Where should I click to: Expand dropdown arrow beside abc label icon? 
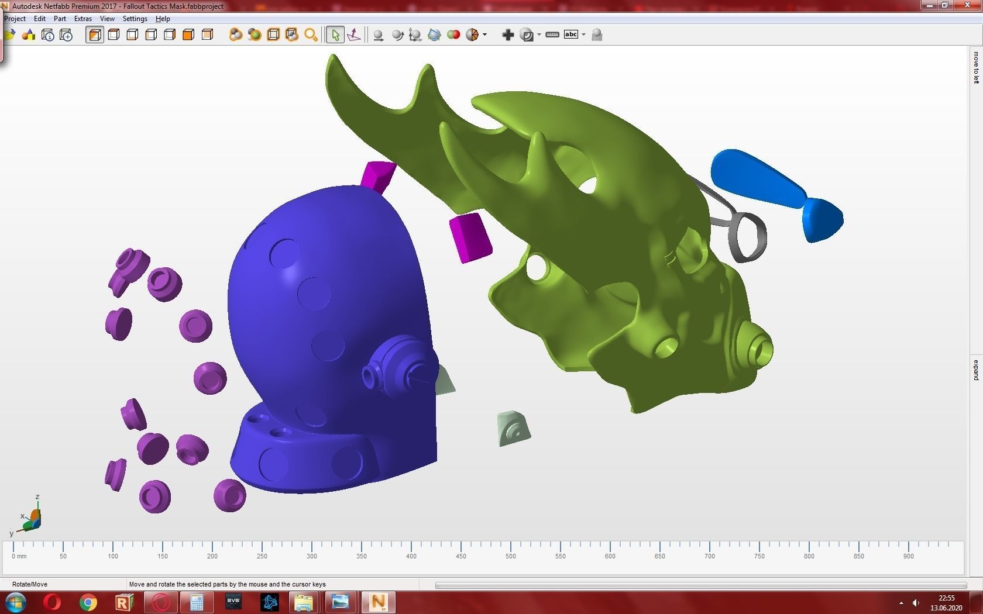(x=583, y=35)
